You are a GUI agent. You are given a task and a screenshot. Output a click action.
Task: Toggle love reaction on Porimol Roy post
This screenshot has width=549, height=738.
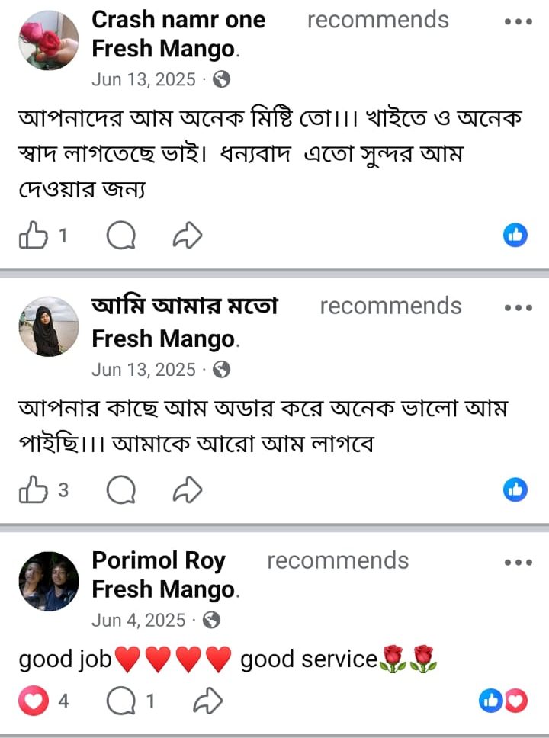point(34,701)
